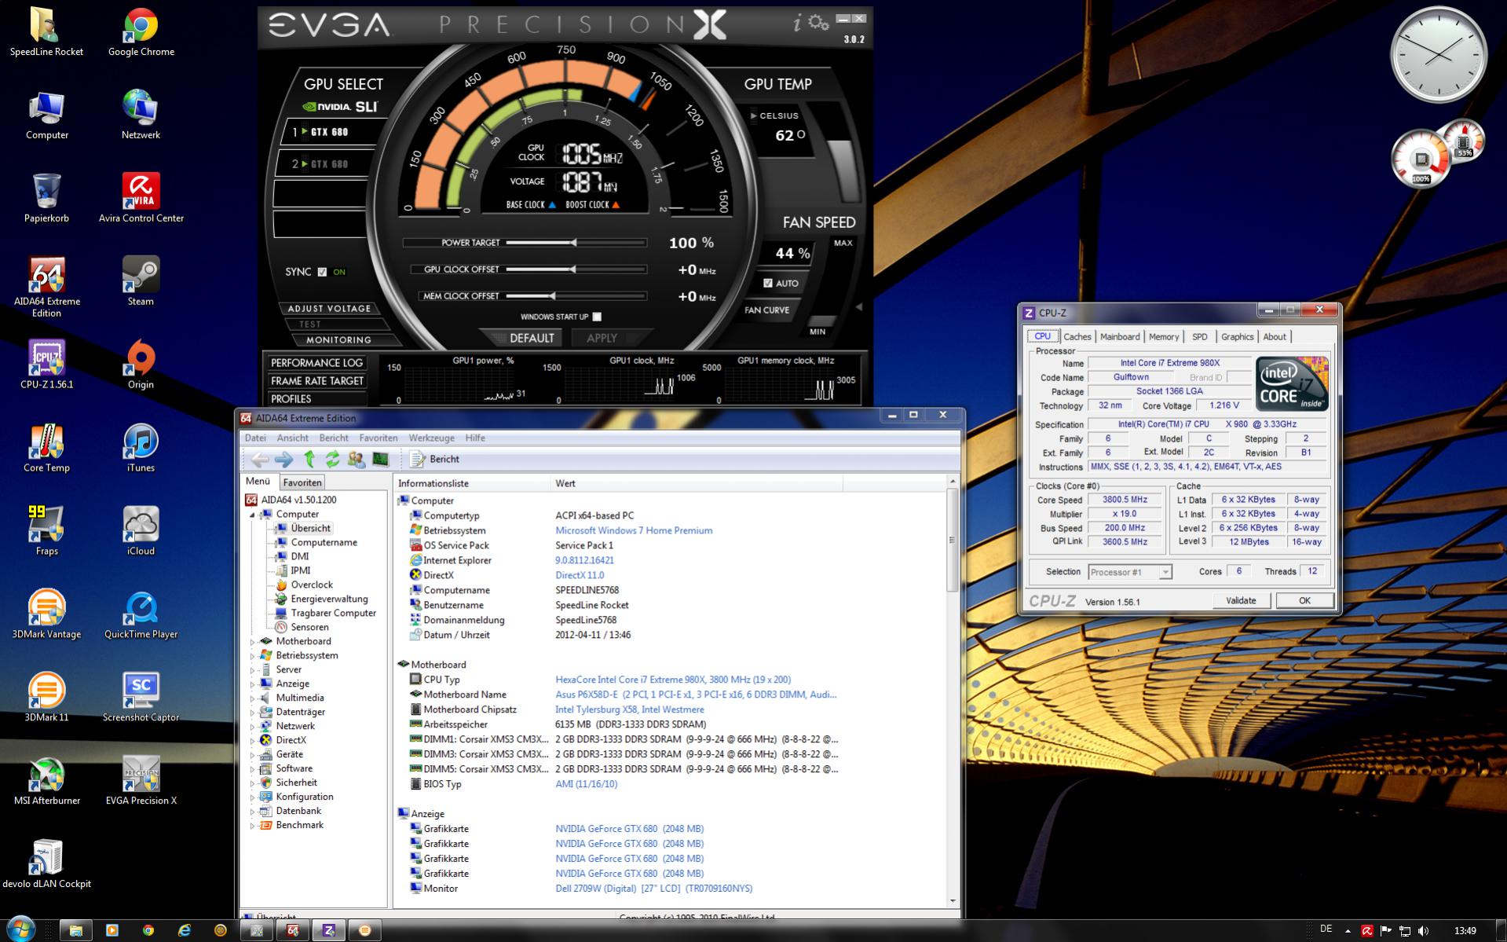Select the AIDA64 Extreme Edition desktop icon
Image resolution: width=1507 pixels, height=942 pixels.
[x=46, y=287]
